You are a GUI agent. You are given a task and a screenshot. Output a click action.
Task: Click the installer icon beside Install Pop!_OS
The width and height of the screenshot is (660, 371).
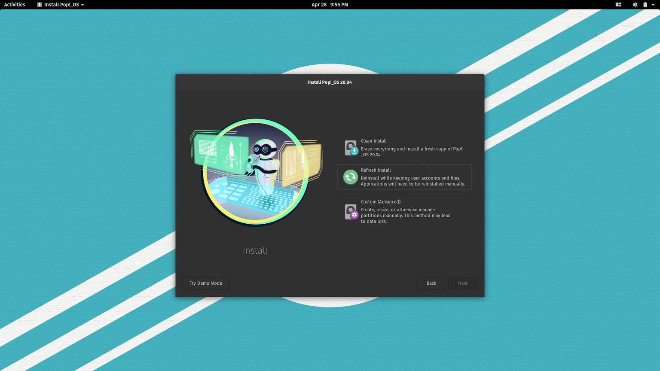coord(38,4)
